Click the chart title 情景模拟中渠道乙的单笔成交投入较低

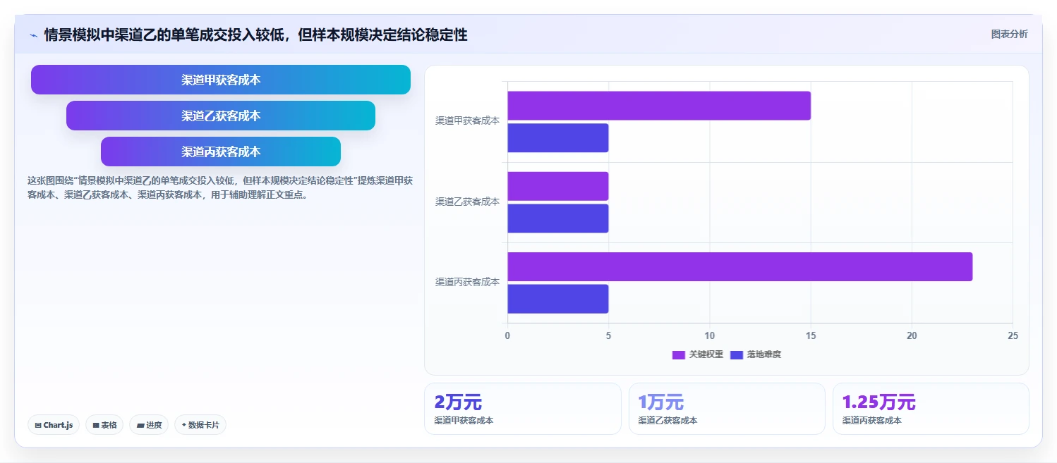tap(255, 35)
